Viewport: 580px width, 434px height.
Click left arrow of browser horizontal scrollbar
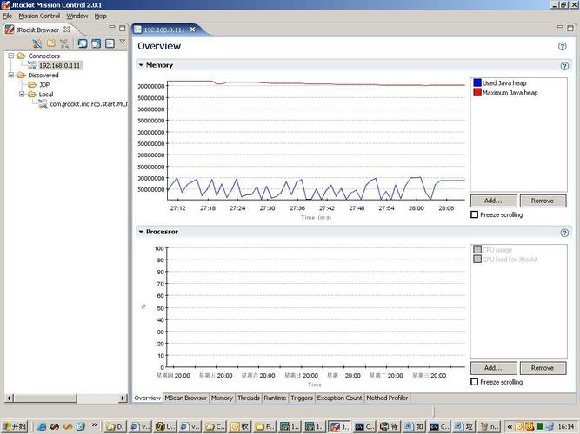click(10, 398)
